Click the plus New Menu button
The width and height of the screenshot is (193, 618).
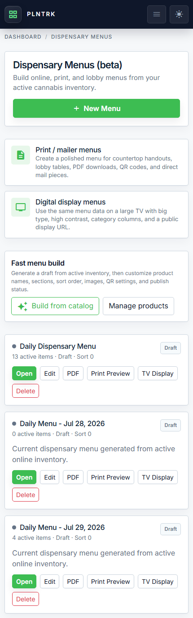[x=96, y=108]
